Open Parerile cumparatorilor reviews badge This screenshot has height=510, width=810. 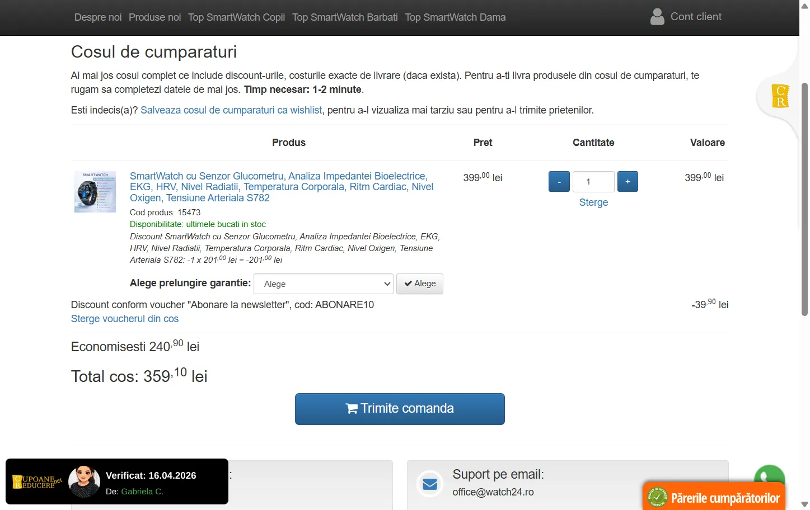point(714,497)
